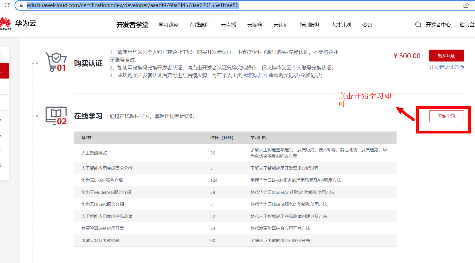
Task: Click duration 31 for HiLens chapter
Action: (213, 204)
